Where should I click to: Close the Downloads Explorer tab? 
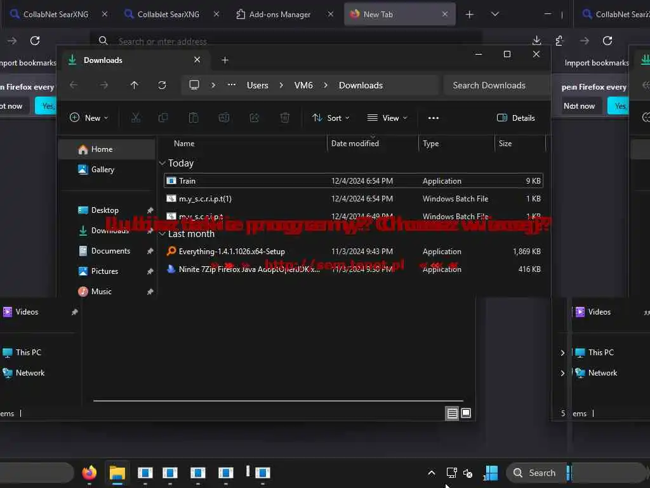[197, 60]
